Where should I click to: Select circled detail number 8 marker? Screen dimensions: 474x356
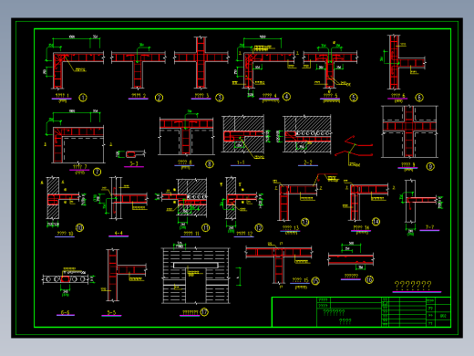[x=210, y=164]
